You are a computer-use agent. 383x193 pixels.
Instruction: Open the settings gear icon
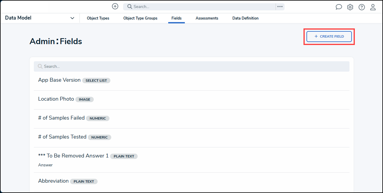point(350,7)
